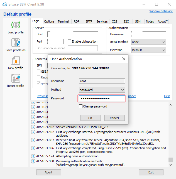This screenshot has width=176, height=179.
Task: Expand the Elevation dropdown
Action: [149, 50]
